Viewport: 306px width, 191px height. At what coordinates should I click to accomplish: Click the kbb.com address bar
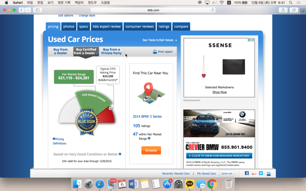(x=153, y=10)
